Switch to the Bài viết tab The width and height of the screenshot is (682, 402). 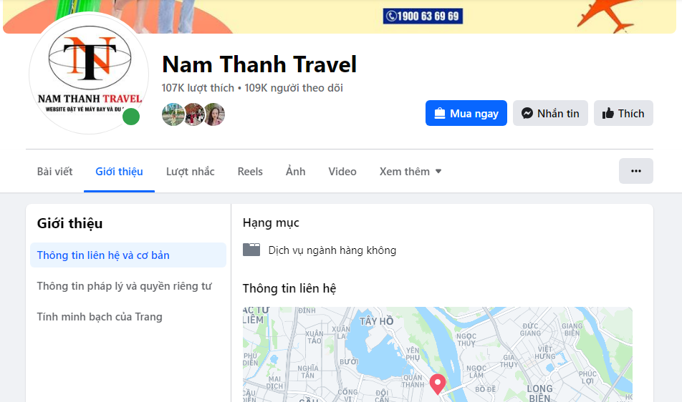54,172
